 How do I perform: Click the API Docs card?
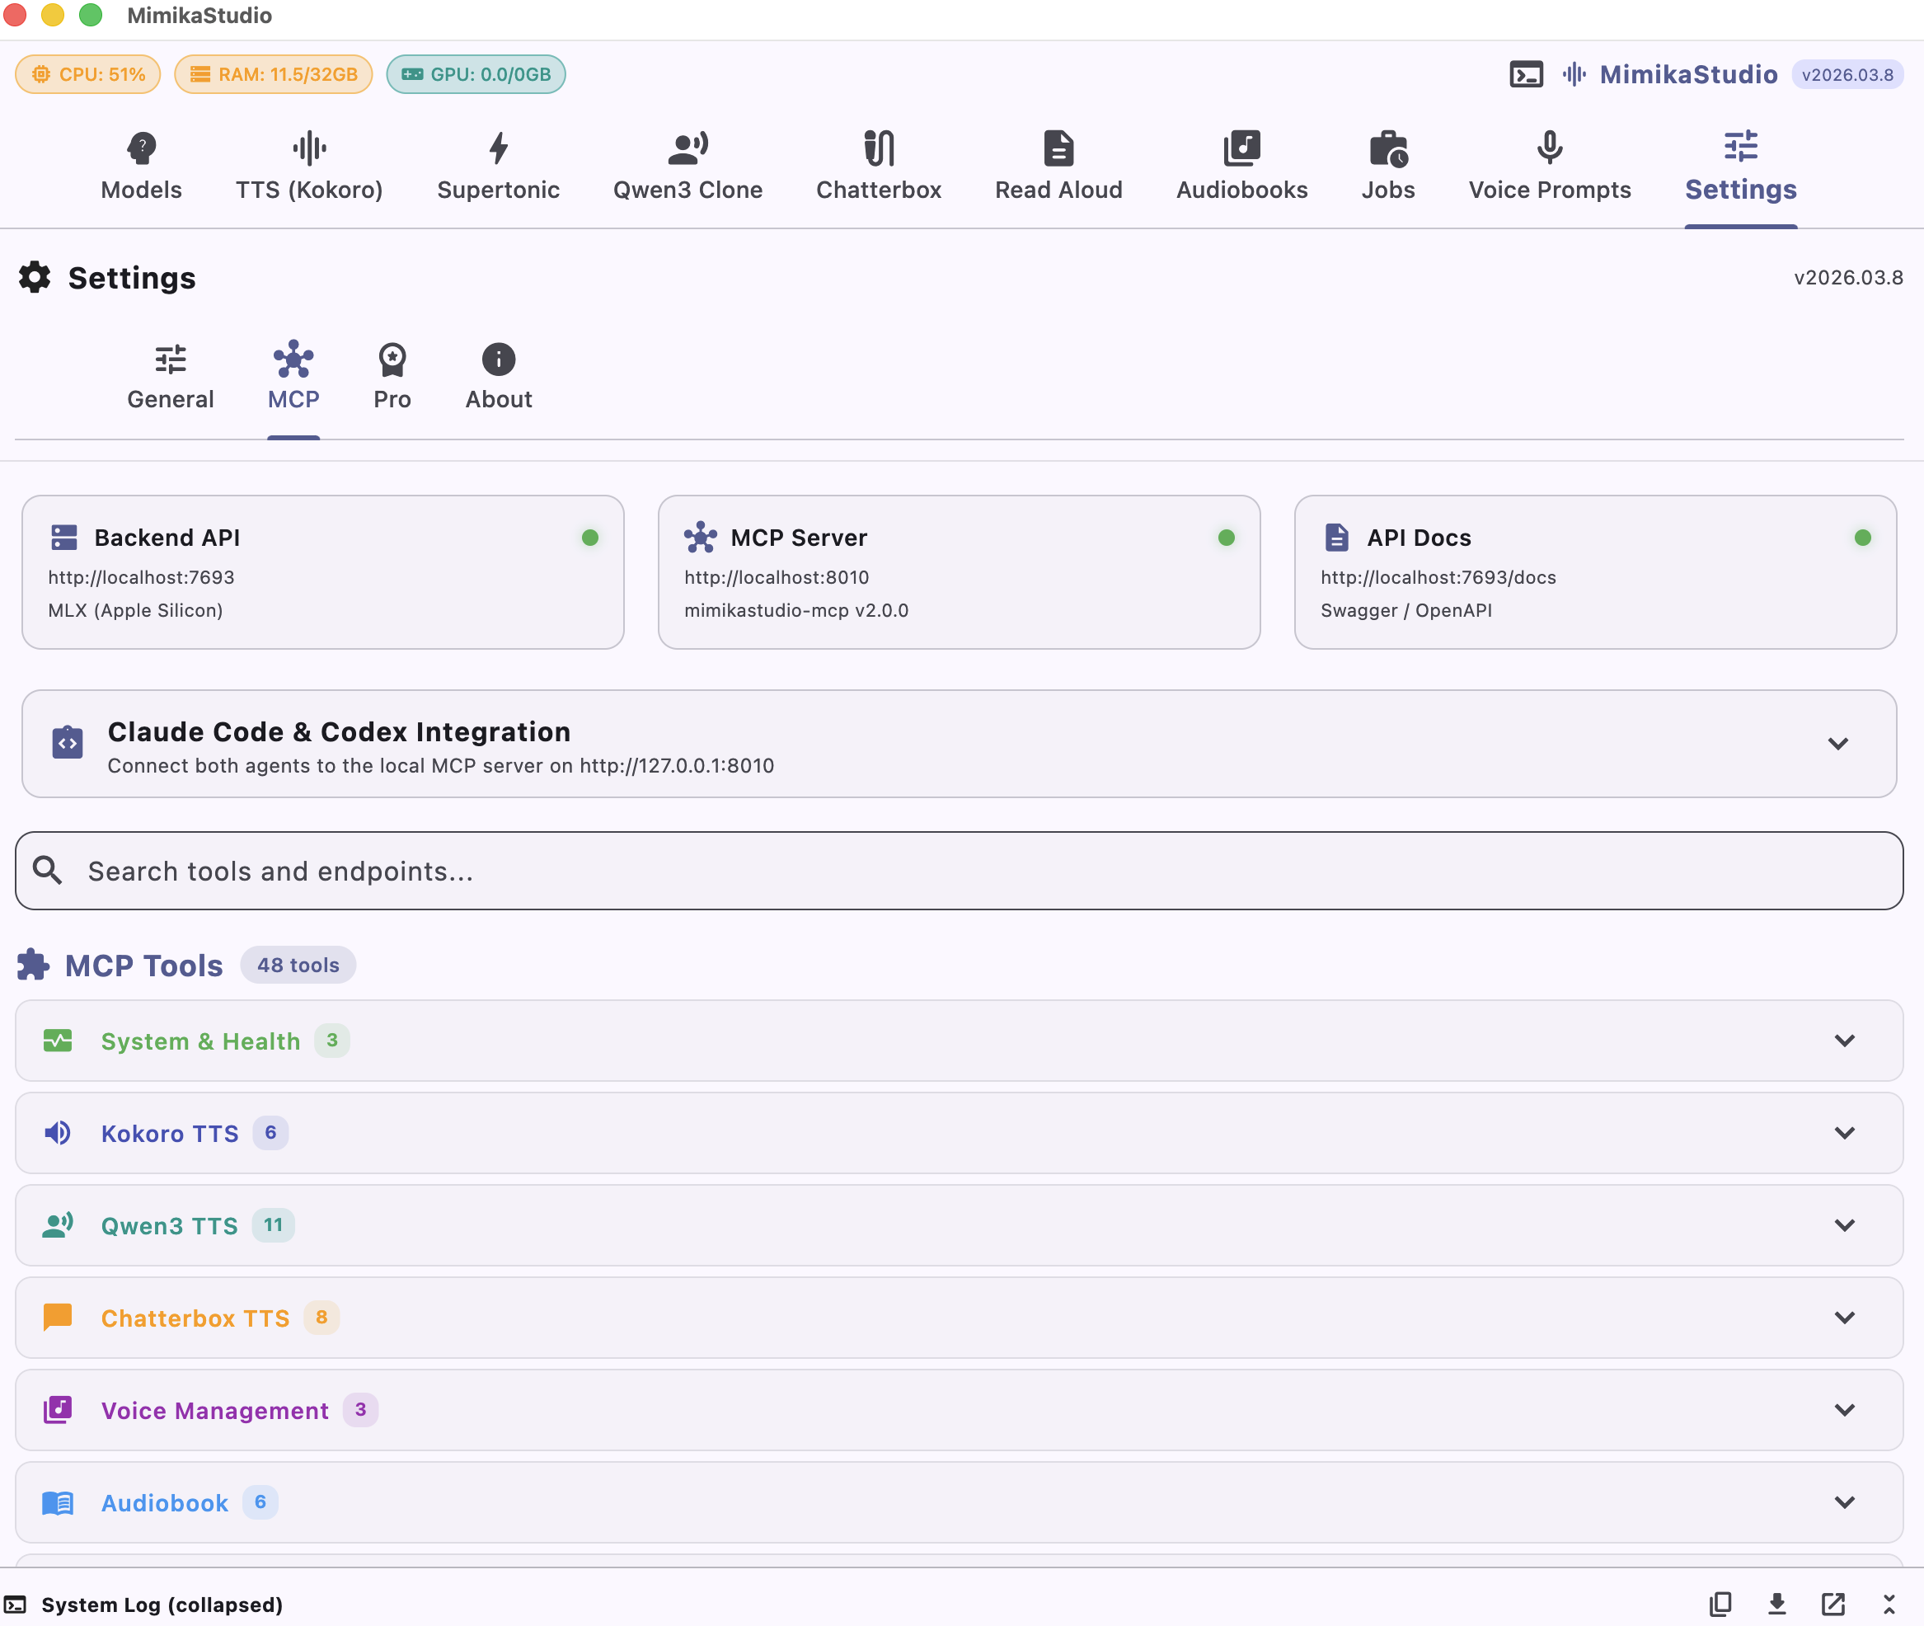pyautogui.click(x=1594, y=572)
